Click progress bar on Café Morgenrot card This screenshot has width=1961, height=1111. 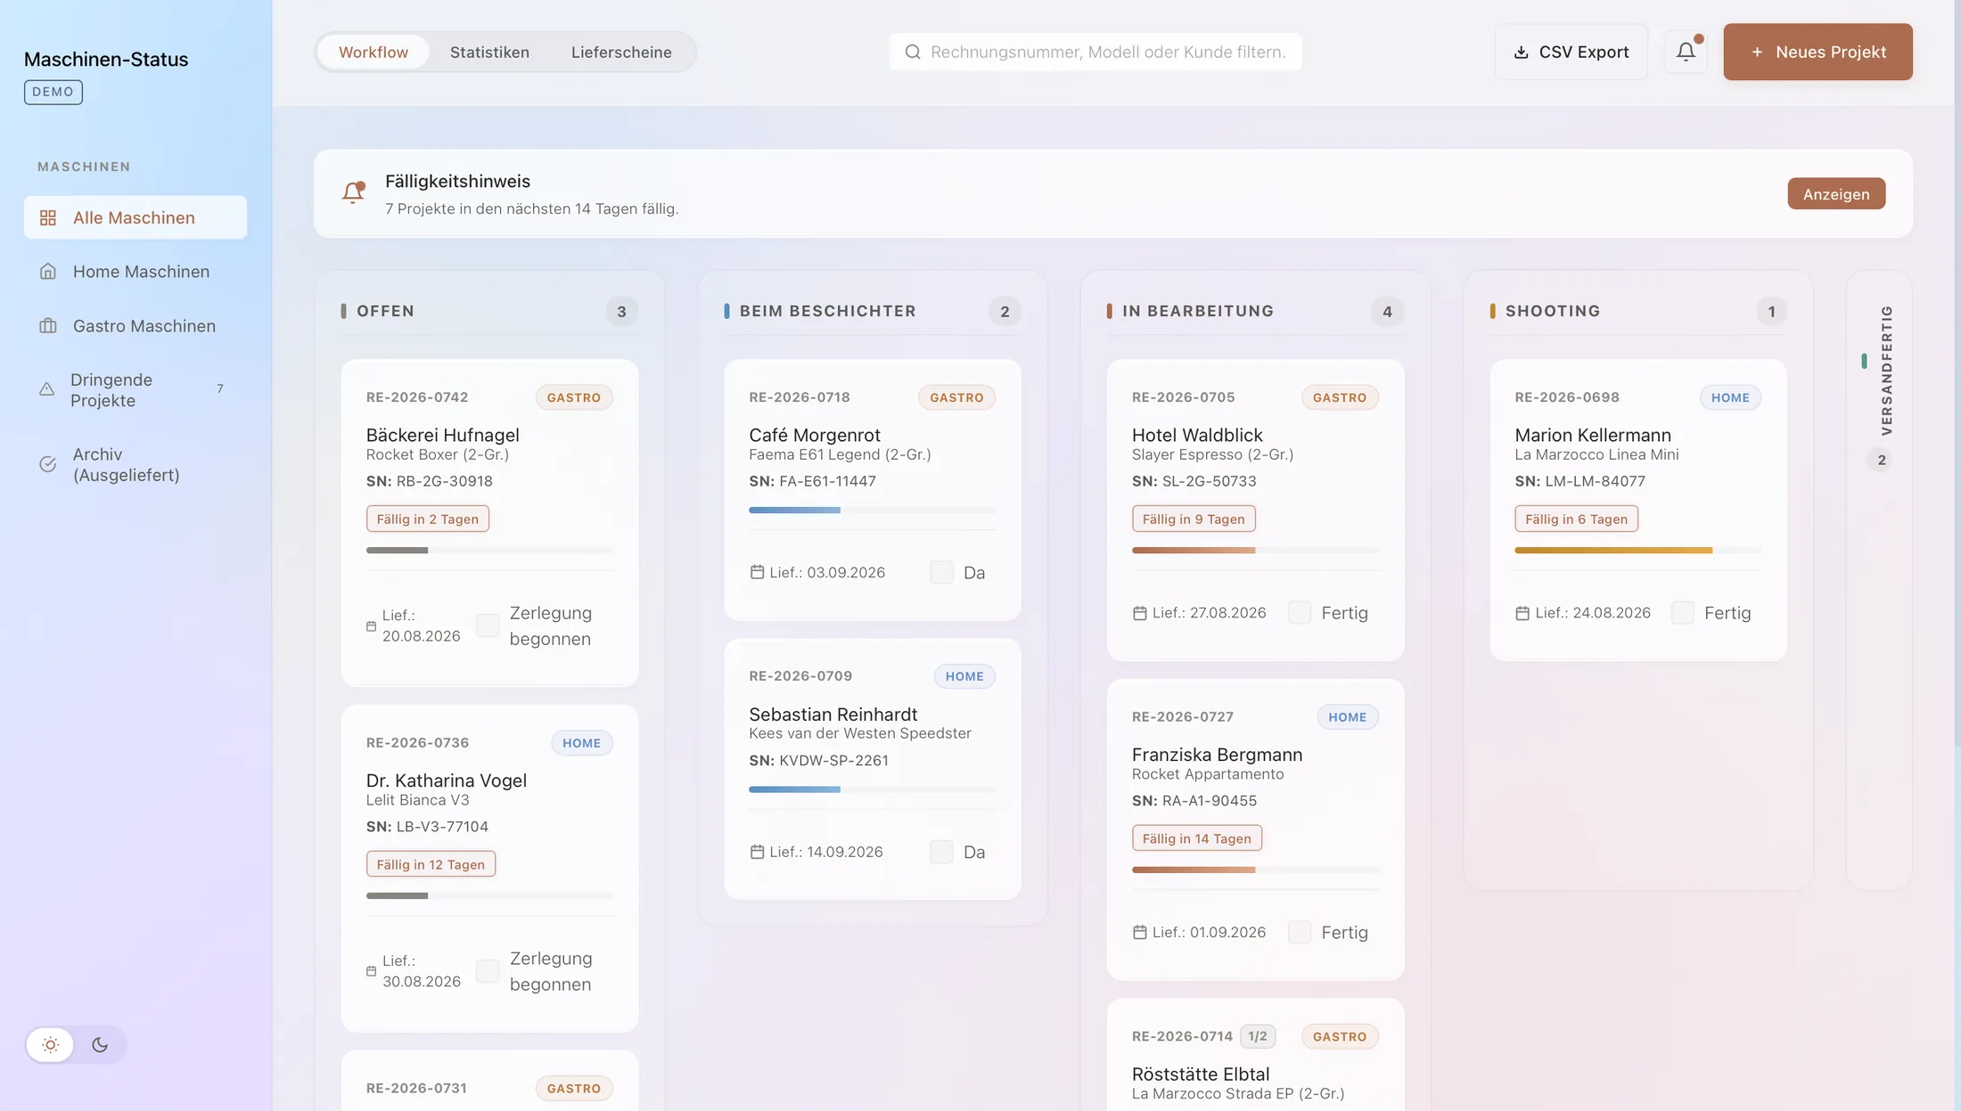tap(872, 511)
